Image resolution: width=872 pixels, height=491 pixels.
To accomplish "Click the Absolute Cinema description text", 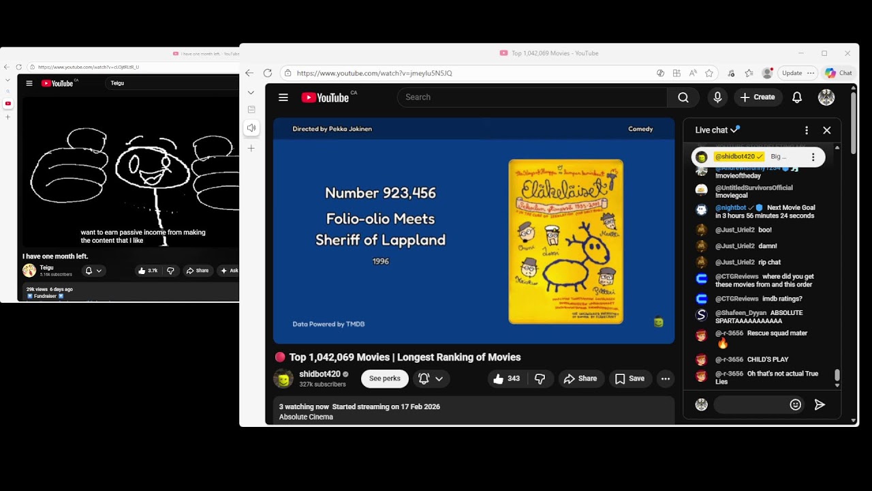I will (x=306, y=417).
